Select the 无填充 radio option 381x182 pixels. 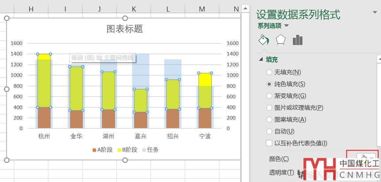point(269,72)
